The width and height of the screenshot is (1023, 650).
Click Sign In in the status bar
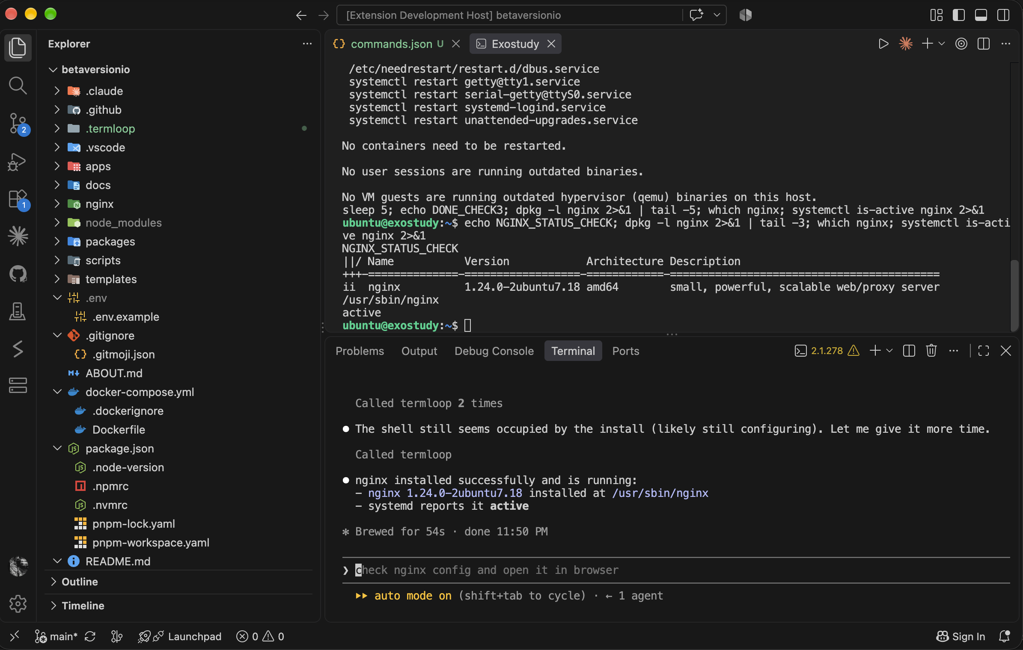(961, 636)
